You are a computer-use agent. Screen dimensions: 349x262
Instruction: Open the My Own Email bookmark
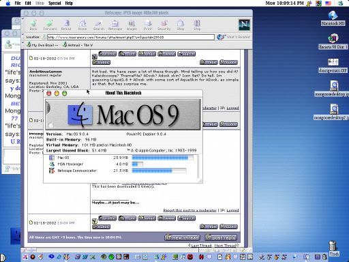[x=42, y=45]
